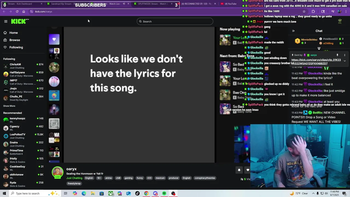
Task: Switch to SPLIFFMODE Stream tab
Action: [153, 4]
